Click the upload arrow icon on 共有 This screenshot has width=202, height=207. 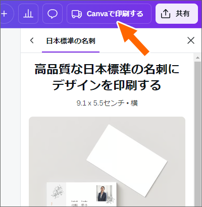(x=166, y=14)
